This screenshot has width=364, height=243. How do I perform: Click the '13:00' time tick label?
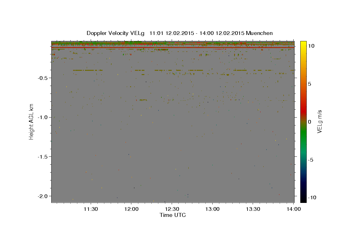212,209
